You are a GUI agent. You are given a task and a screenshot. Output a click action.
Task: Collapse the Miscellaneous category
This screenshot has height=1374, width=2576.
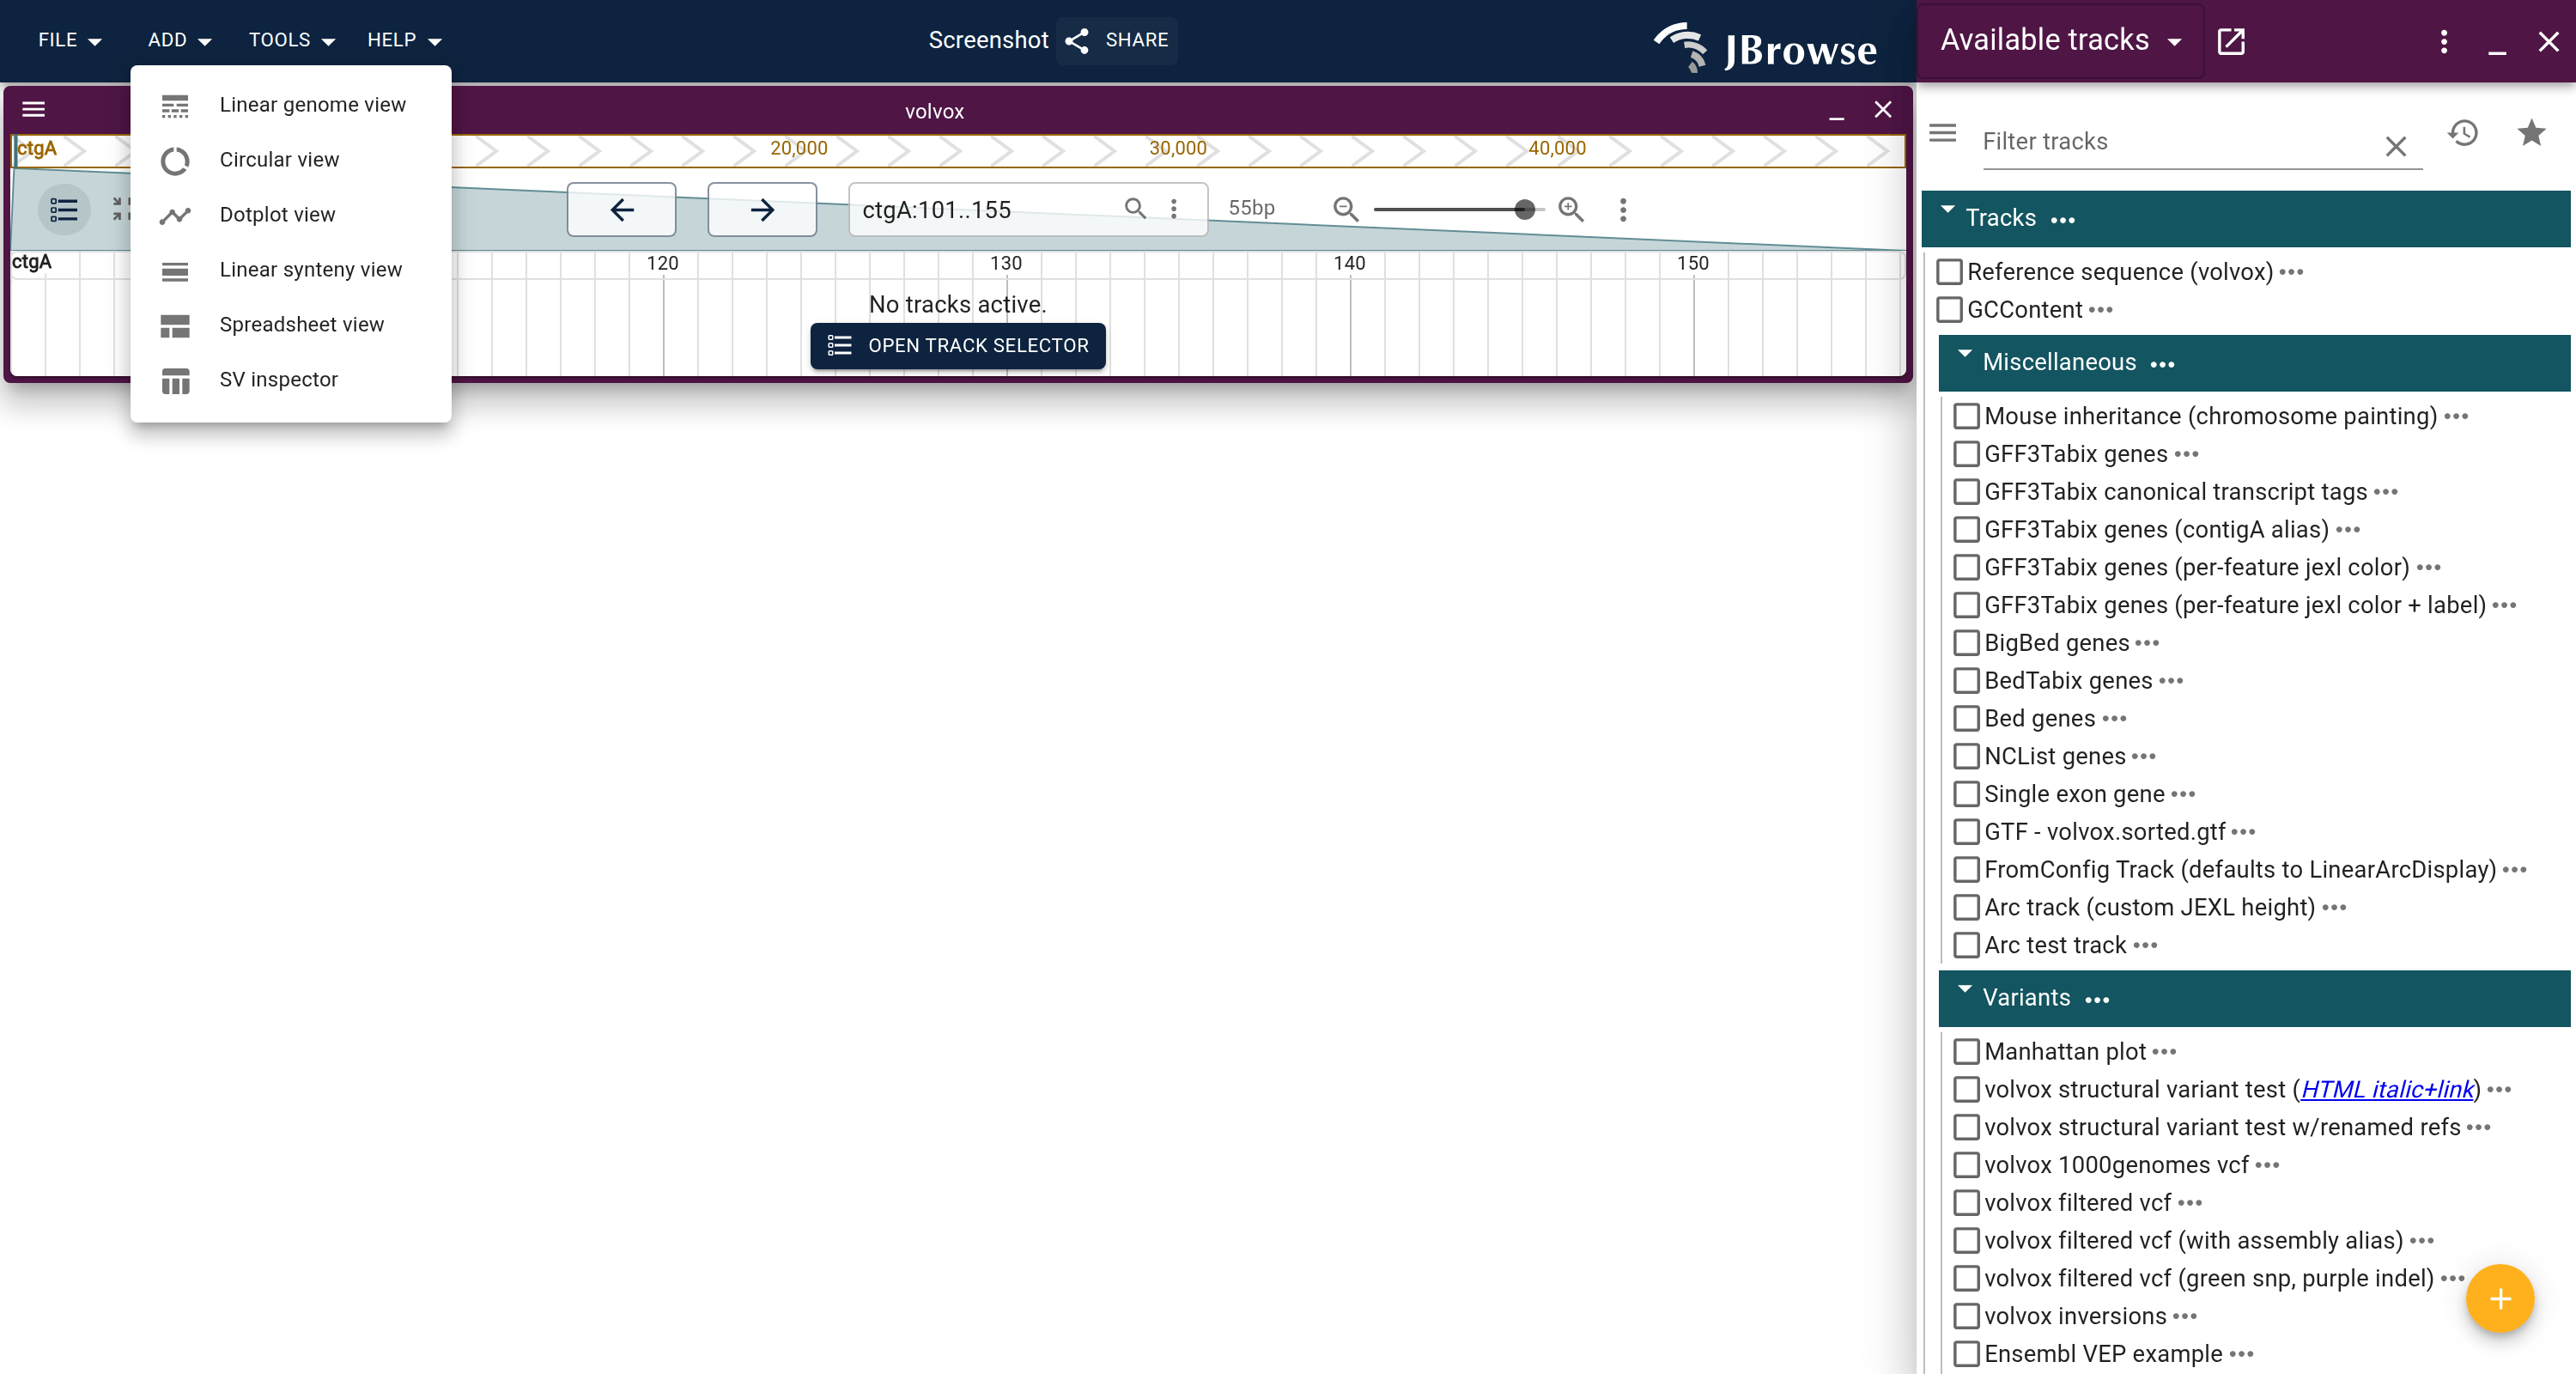(1965, 354)
